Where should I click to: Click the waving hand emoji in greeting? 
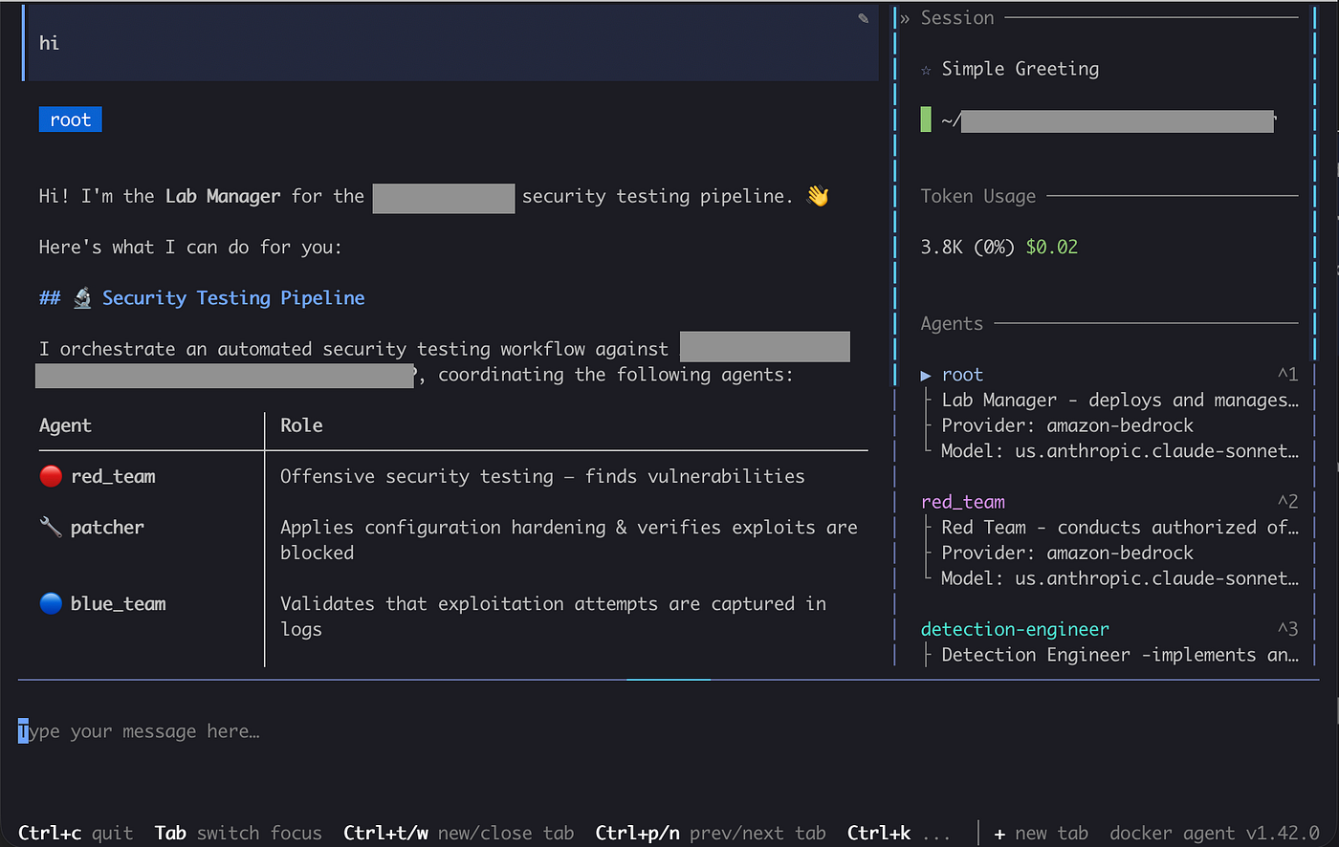(x=818, y=196)
